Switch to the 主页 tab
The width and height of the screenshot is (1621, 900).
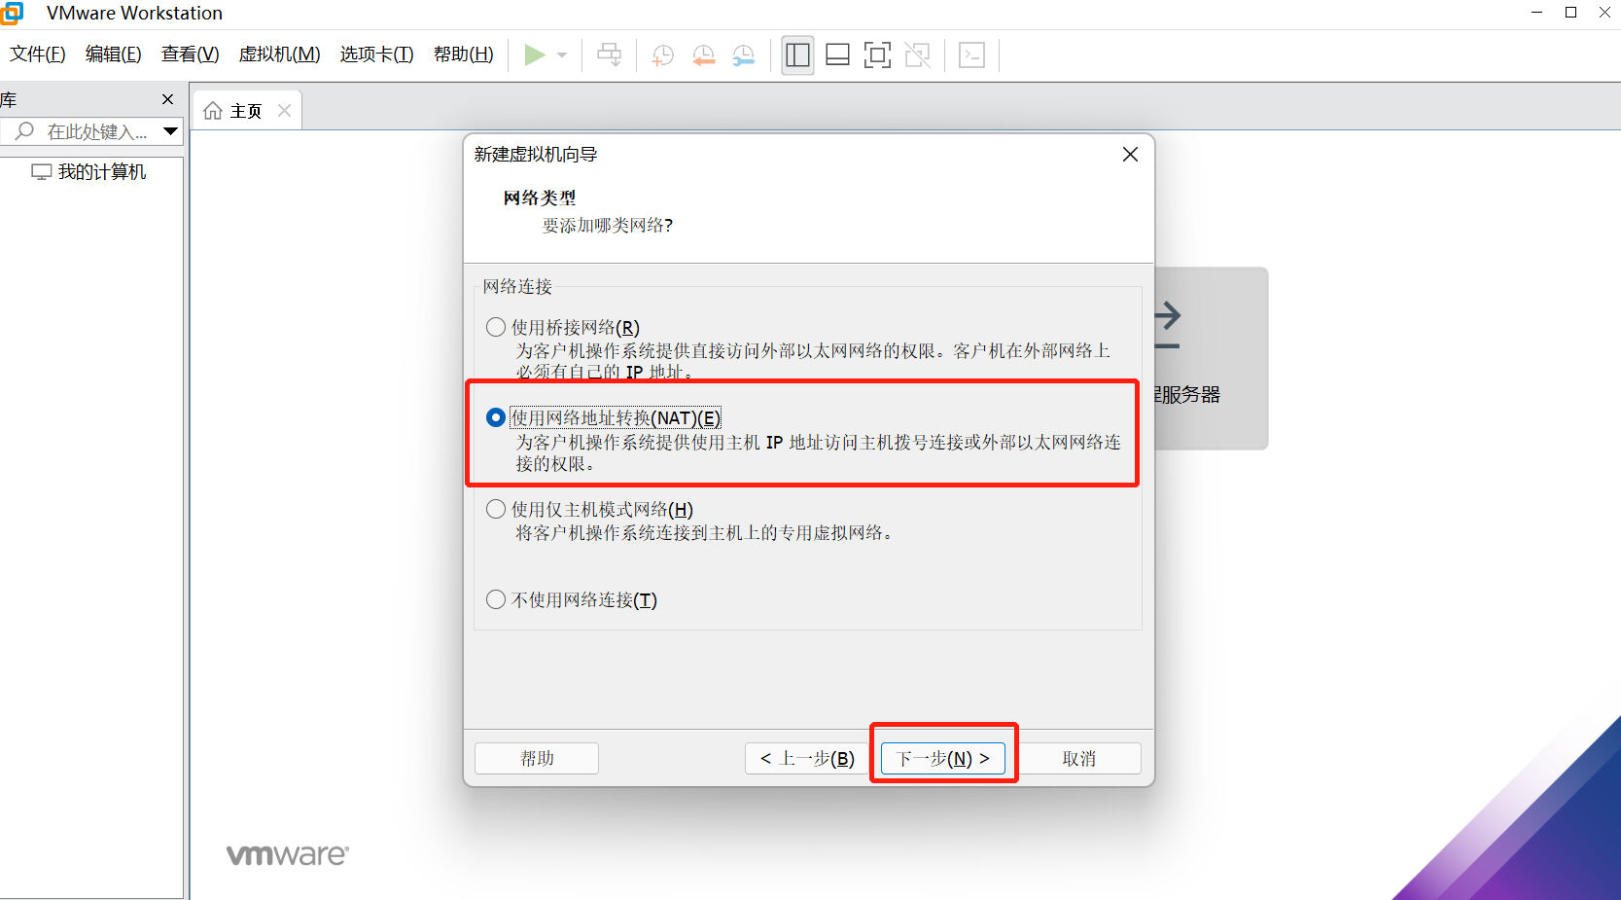point(247,111)
